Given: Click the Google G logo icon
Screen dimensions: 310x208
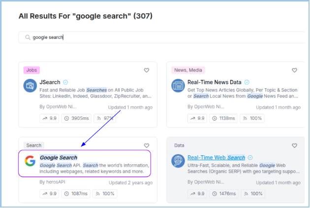Looking at the screenshot, I should pos(30,161).
